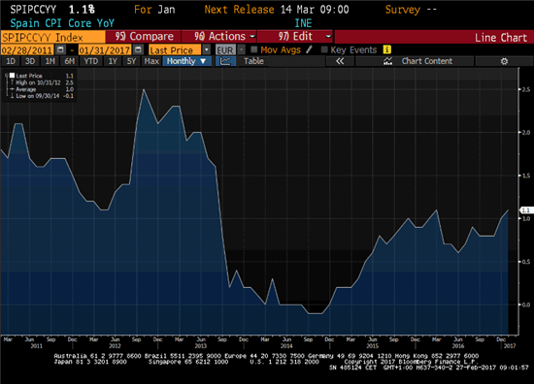Click the 2012 x-axis year label
The width and height of the screenshot is (534, 384).
coord(115,345)
